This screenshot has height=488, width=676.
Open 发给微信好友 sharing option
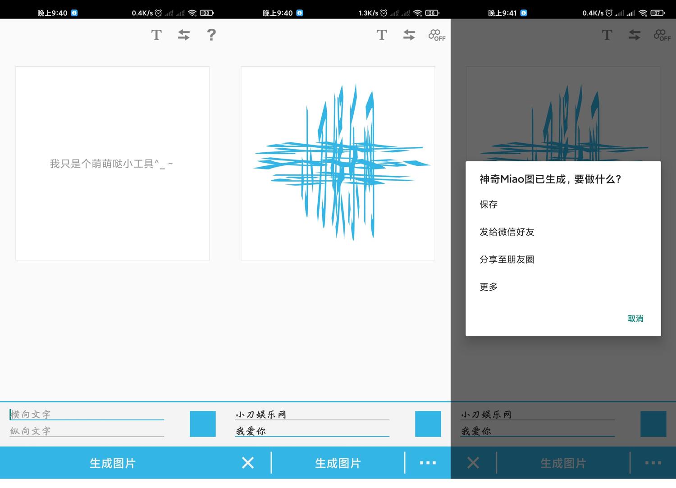tap(507, 232)
